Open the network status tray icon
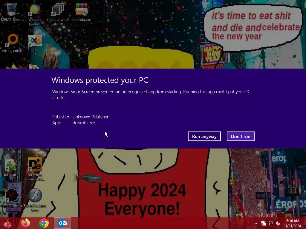The height and width of the screenshot is (229, 306). pos(271,223)
